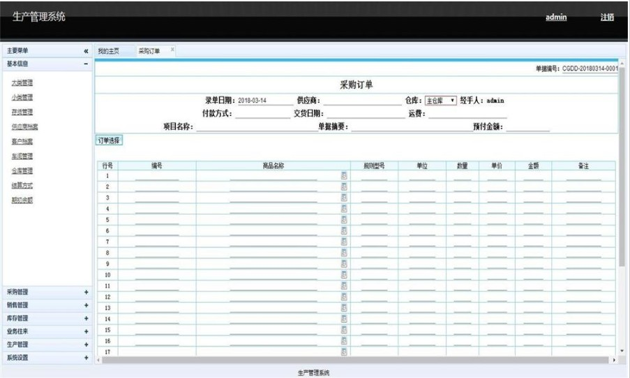Open 期初余额 in sidebar
This screenshot has height=378, width=630.
[x=22, y=200]
